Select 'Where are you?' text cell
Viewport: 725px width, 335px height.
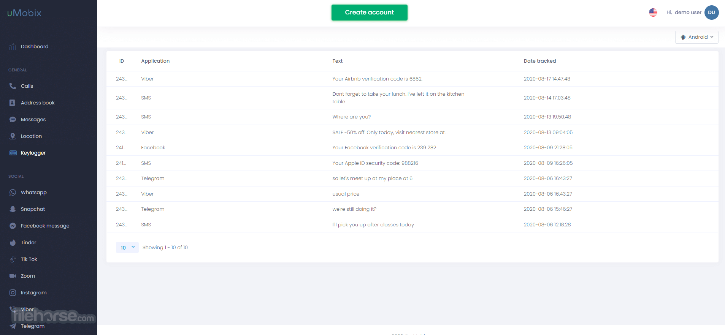coord(352,117)
